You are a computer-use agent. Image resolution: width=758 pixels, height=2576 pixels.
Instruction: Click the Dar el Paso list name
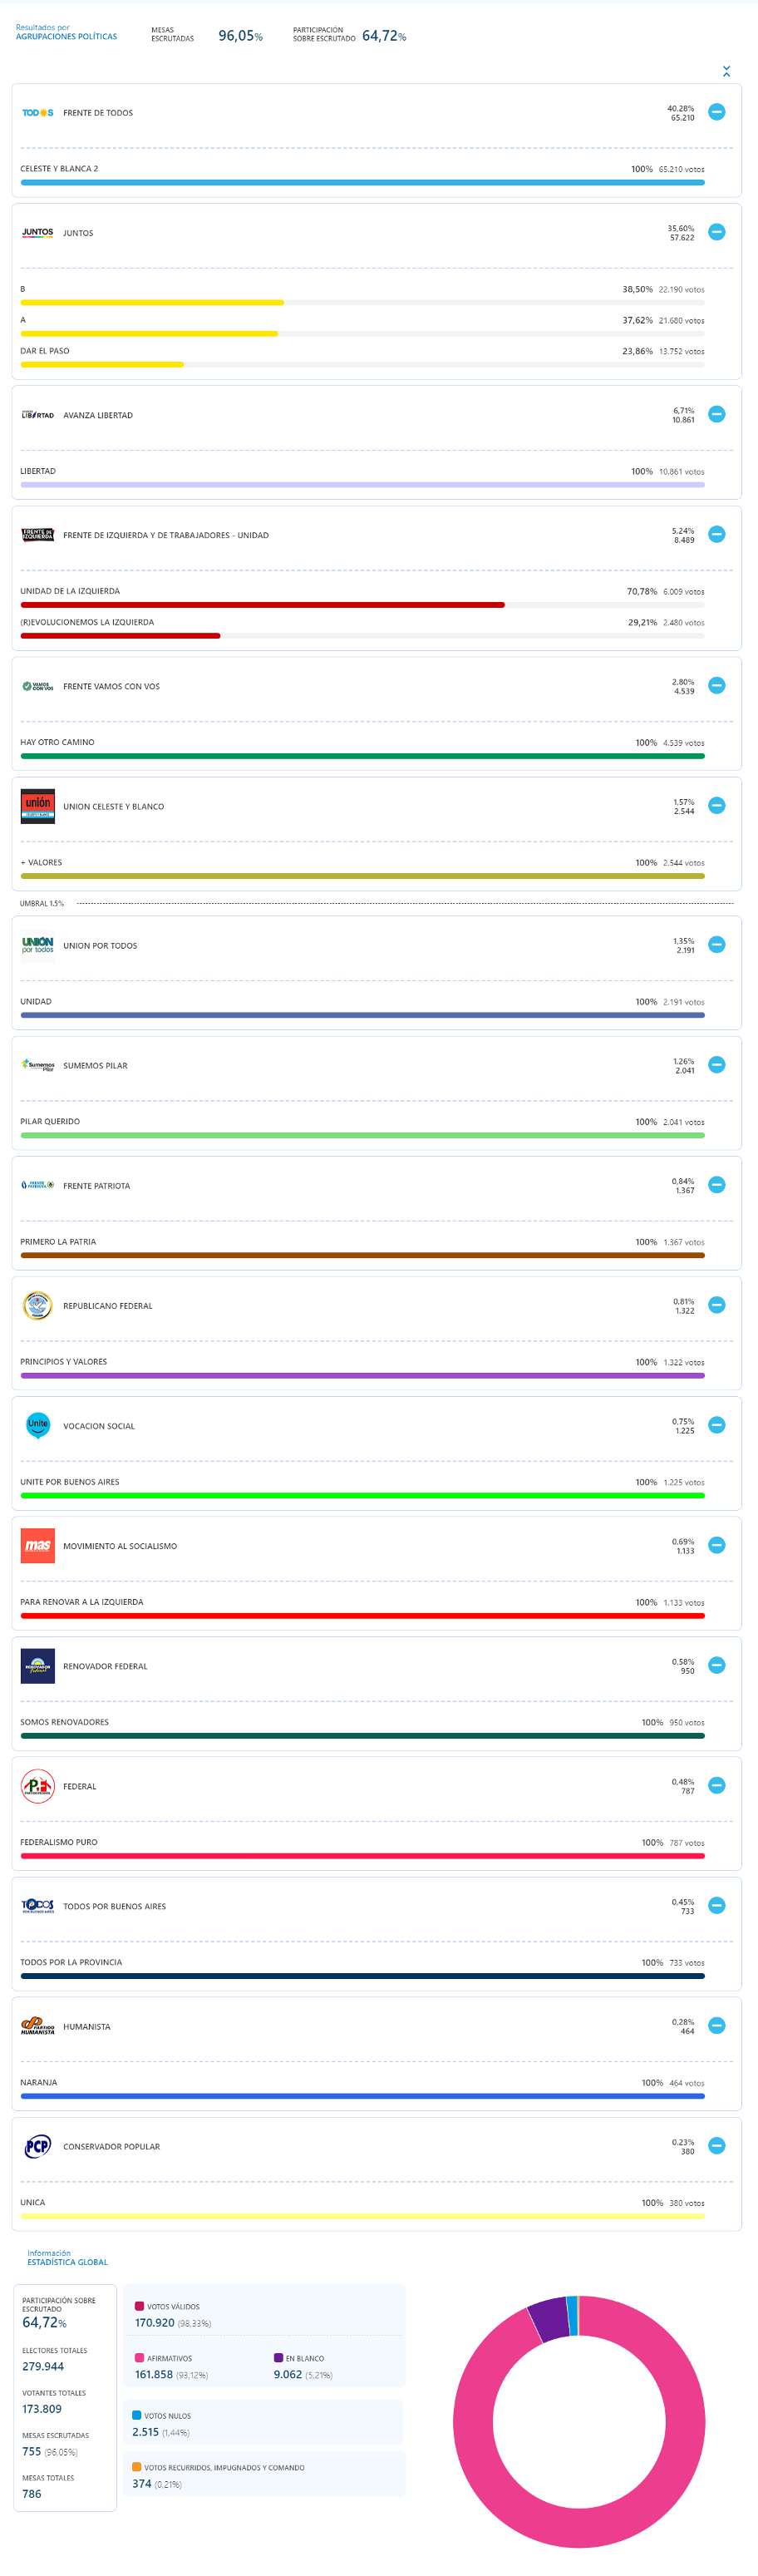(45, 351)
